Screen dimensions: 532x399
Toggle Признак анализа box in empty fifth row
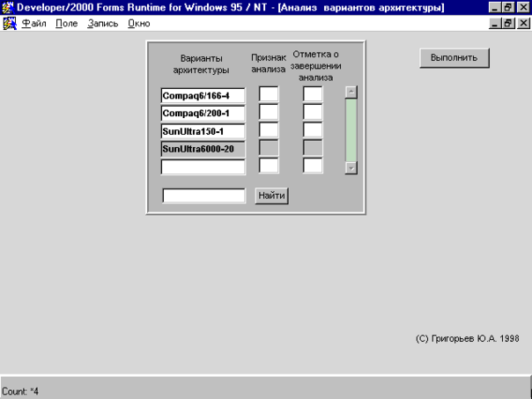[x=269, y=166]
